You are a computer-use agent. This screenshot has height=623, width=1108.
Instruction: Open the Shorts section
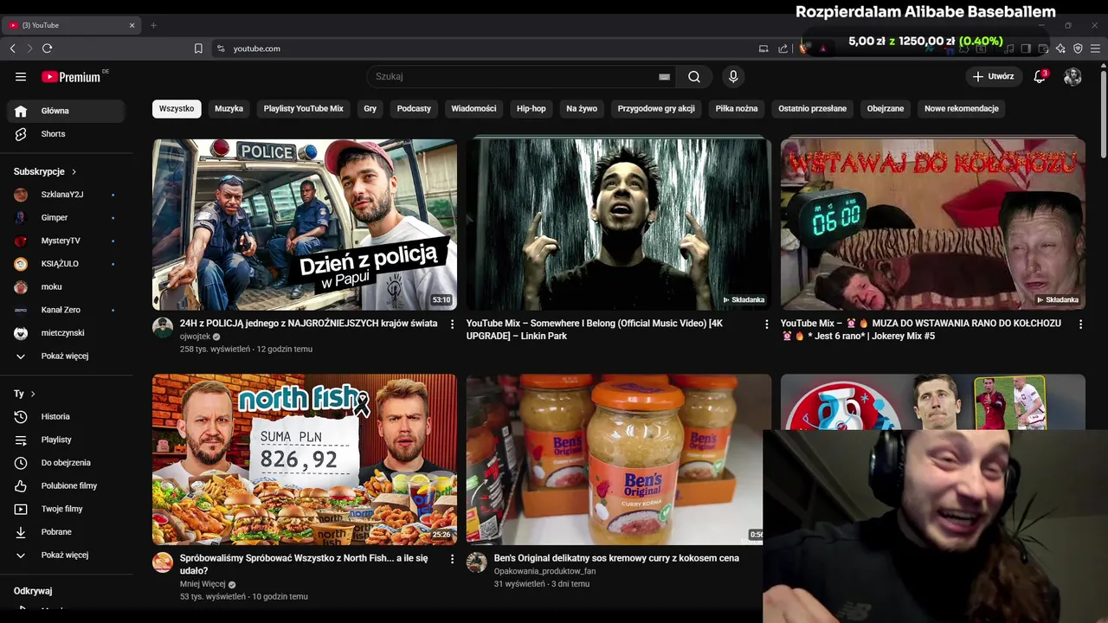pos(68,134)
